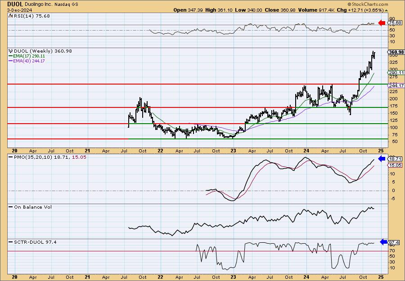405x281 pixels.
Task: Click the On Balance Vol panel label
Action: [33, 207]
